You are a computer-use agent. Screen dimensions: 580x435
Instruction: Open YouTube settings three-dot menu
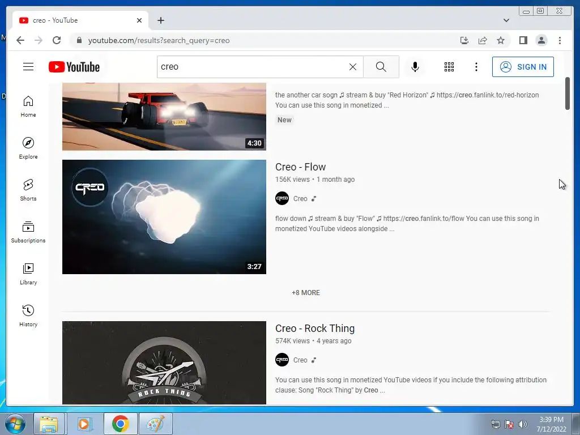(476, 67)
